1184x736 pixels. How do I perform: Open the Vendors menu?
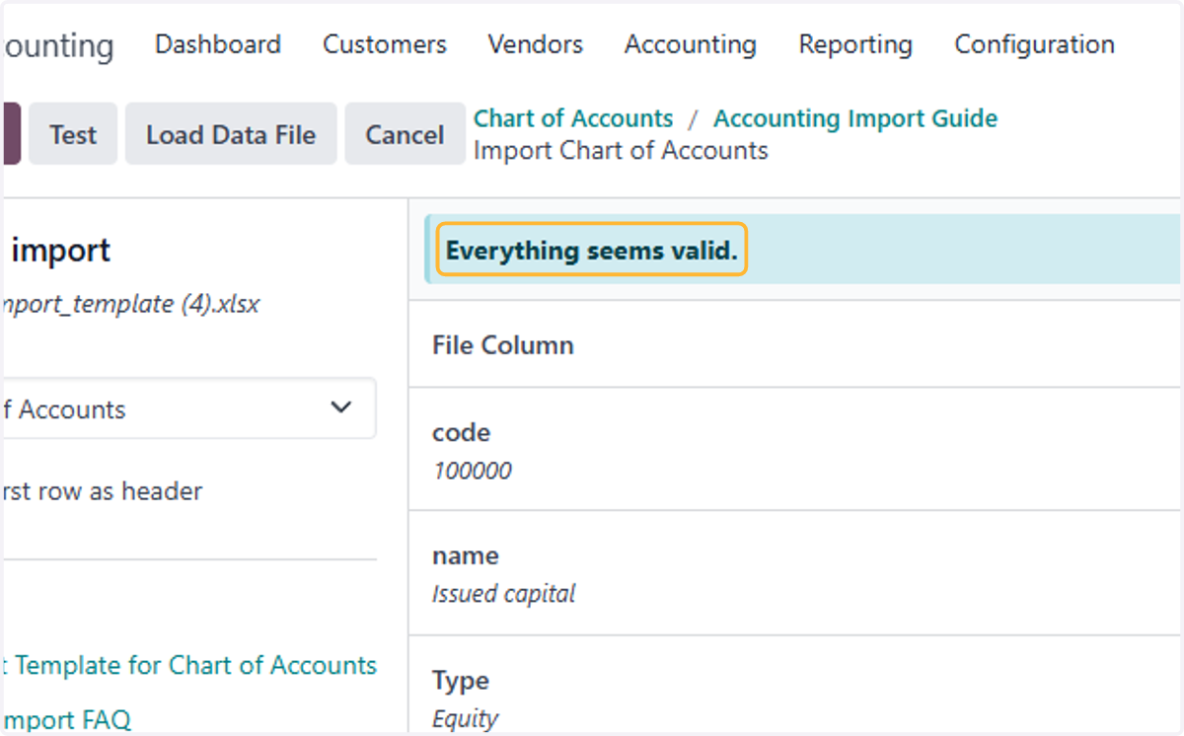click(x=535, y=44)
